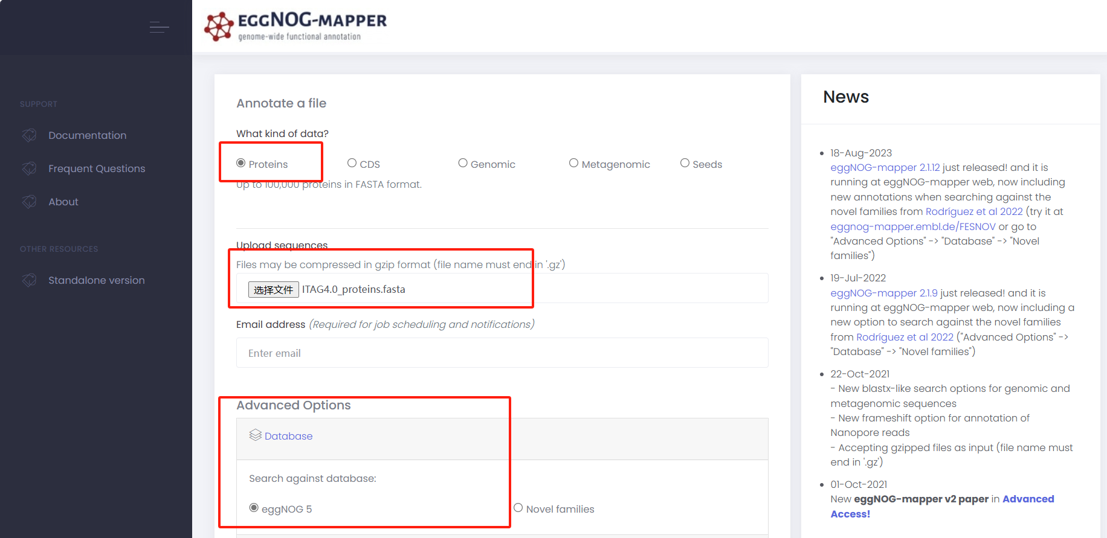Screen dimensions: 1107x538
Task: Visit eggnog-mapper.embl.de/FESNOV link
Action: click(x=913, y=226)
